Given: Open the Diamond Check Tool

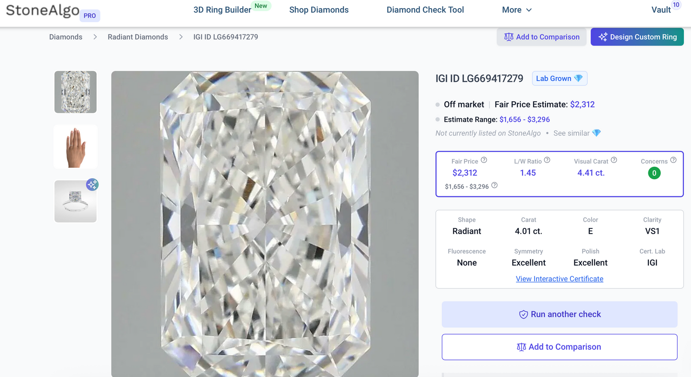Looking at the screenshot, I should pyautogui.click(x=425, y=10).
